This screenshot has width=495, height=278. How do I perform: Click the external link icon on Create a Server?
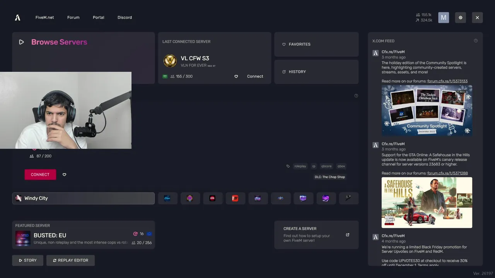pyautogui.click(x=347, y=235)
